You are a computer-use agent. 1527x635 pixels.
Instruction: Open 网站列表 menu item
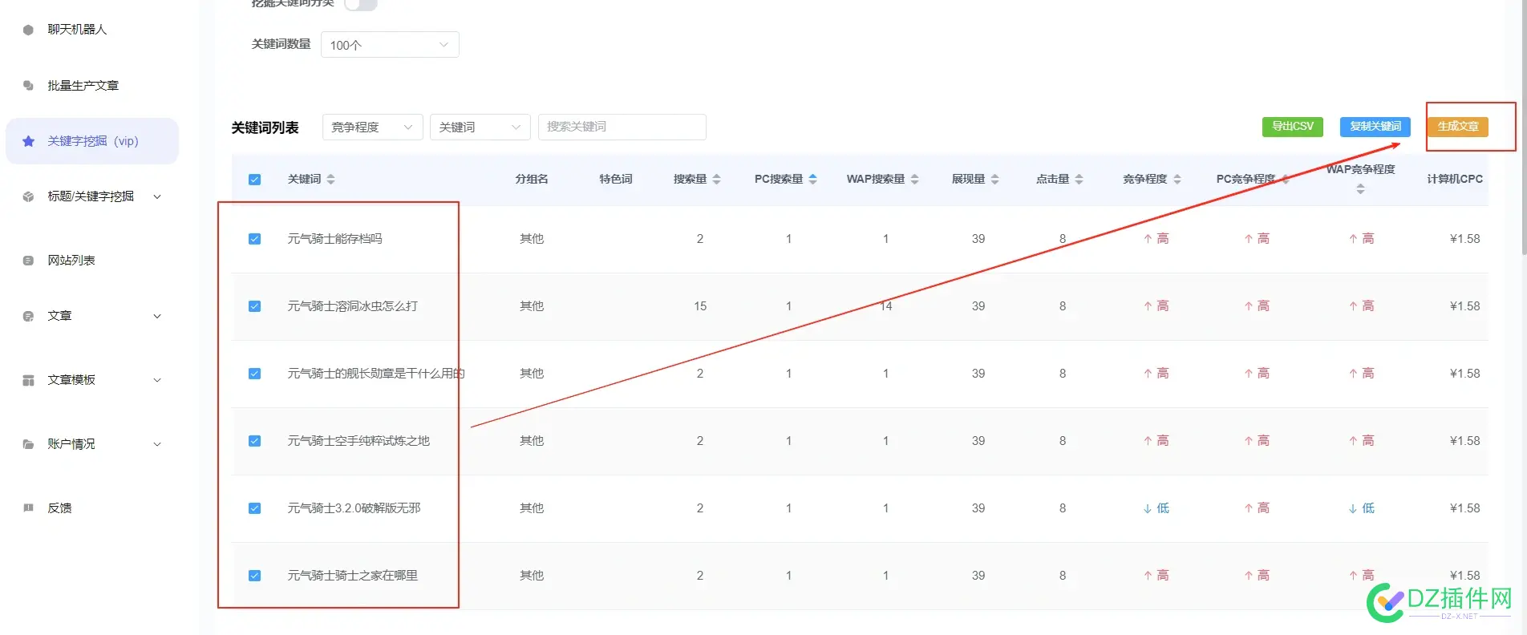71,261
